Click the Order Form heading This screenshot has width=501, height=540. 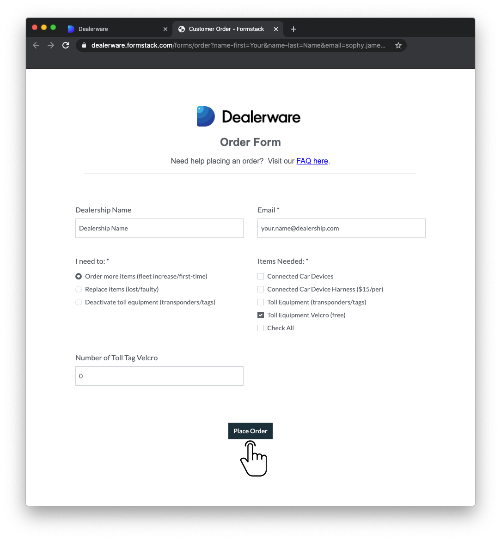(250, 142)
